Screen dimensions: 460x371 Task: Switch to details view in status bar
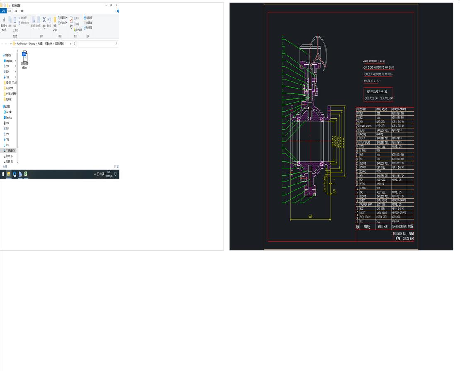tap(115, 166)
